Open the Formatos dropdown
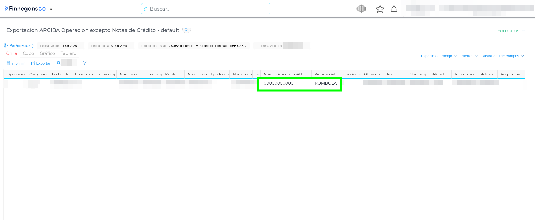 (x=511, y=31)
